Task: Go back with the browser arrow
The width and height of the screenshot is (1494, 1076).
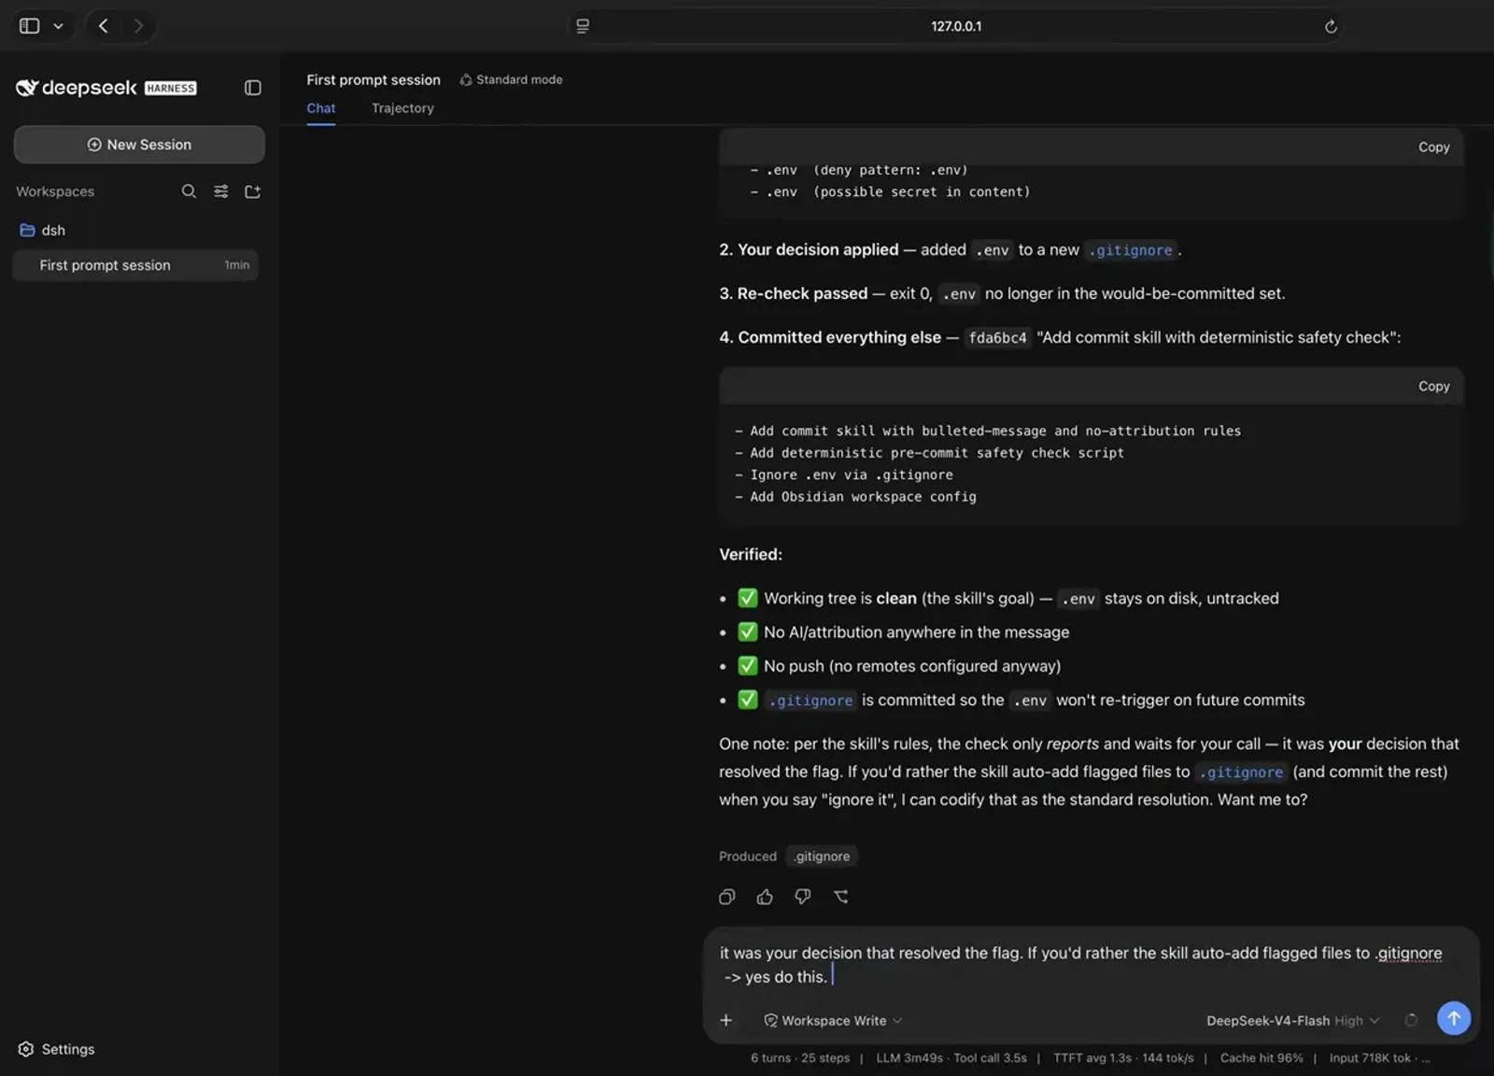Action: pyautogui.click(x=104, y=26)
